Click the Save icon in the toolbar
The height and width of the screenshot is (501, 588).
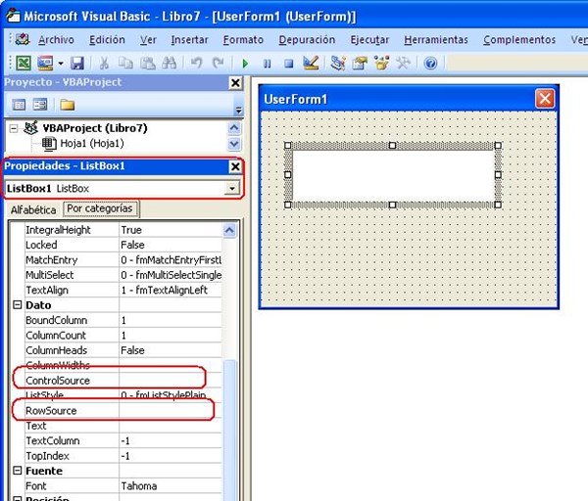(77, 63)
